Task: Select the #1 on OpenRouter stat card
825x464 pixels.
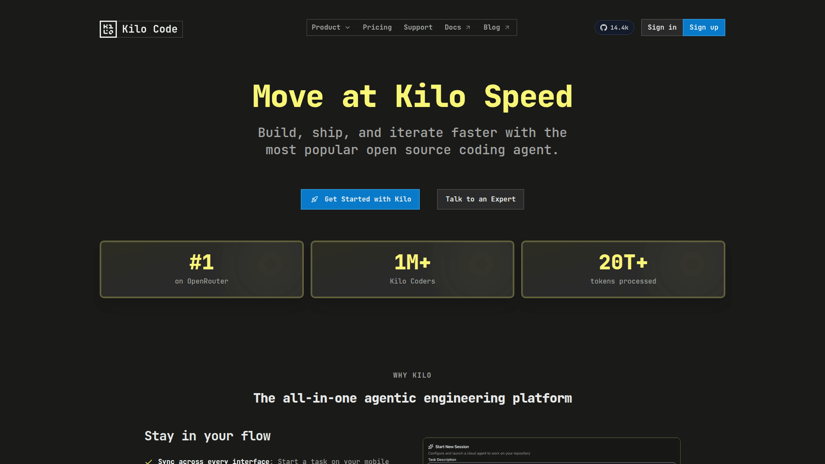Action: pos(202,269)
